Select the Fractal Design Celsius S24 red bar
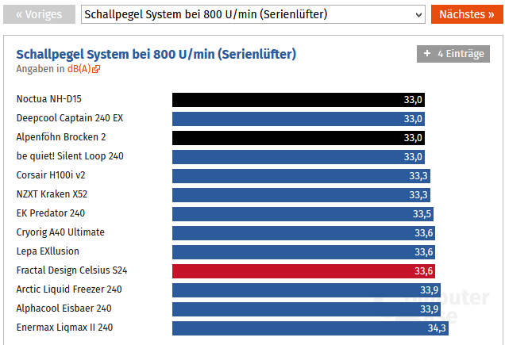505x345 pixels. 303,271
